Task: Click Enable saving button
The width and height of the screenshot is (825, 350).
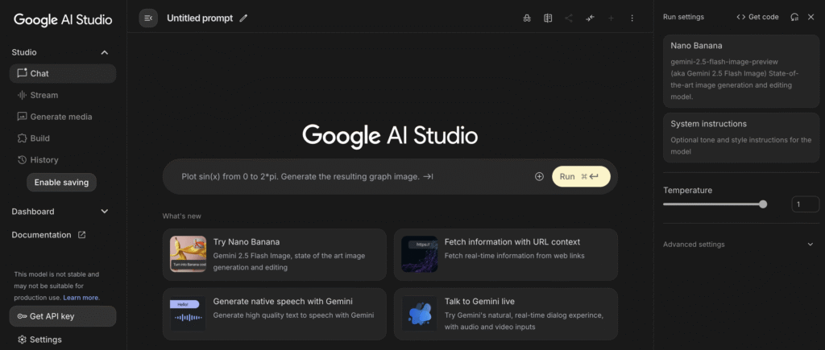Action: [61, 183]
